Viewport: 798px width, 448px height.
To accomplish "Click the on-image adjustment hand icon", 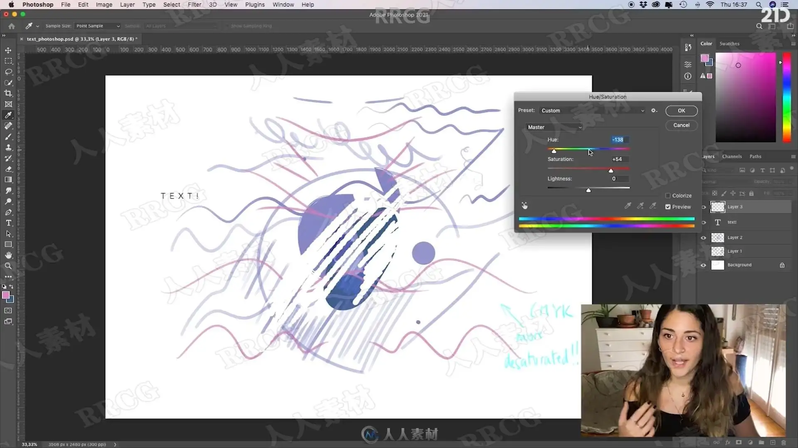I will coord(525,206).
